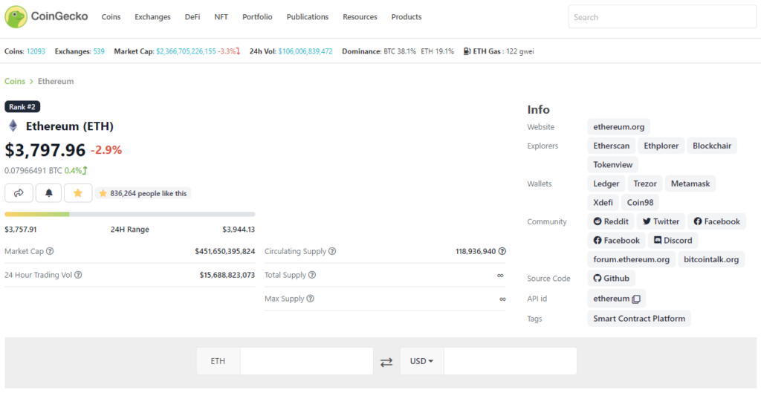Open the Coin98 wallet link

640,202
